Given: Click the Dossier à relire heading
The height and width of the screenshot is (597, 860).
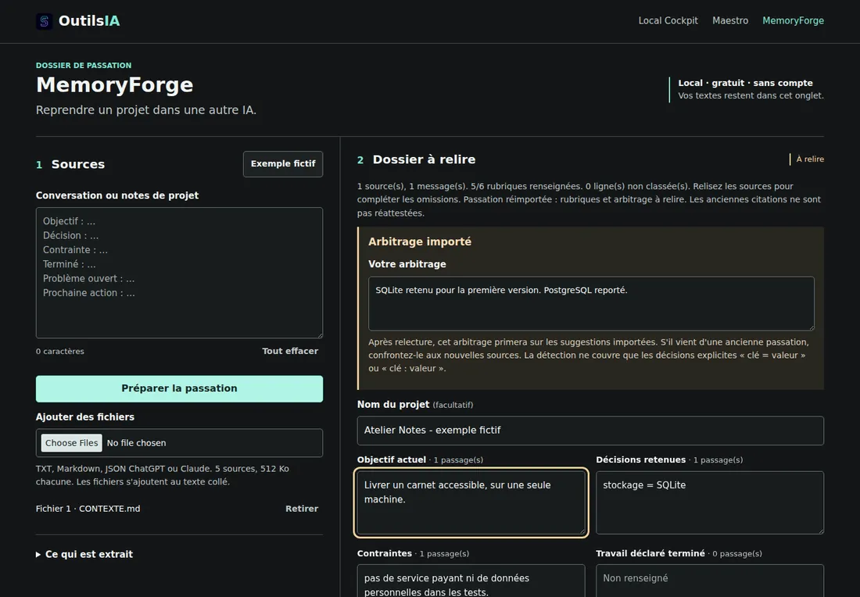Looking at the screenshot, I should tap(424, 159).
